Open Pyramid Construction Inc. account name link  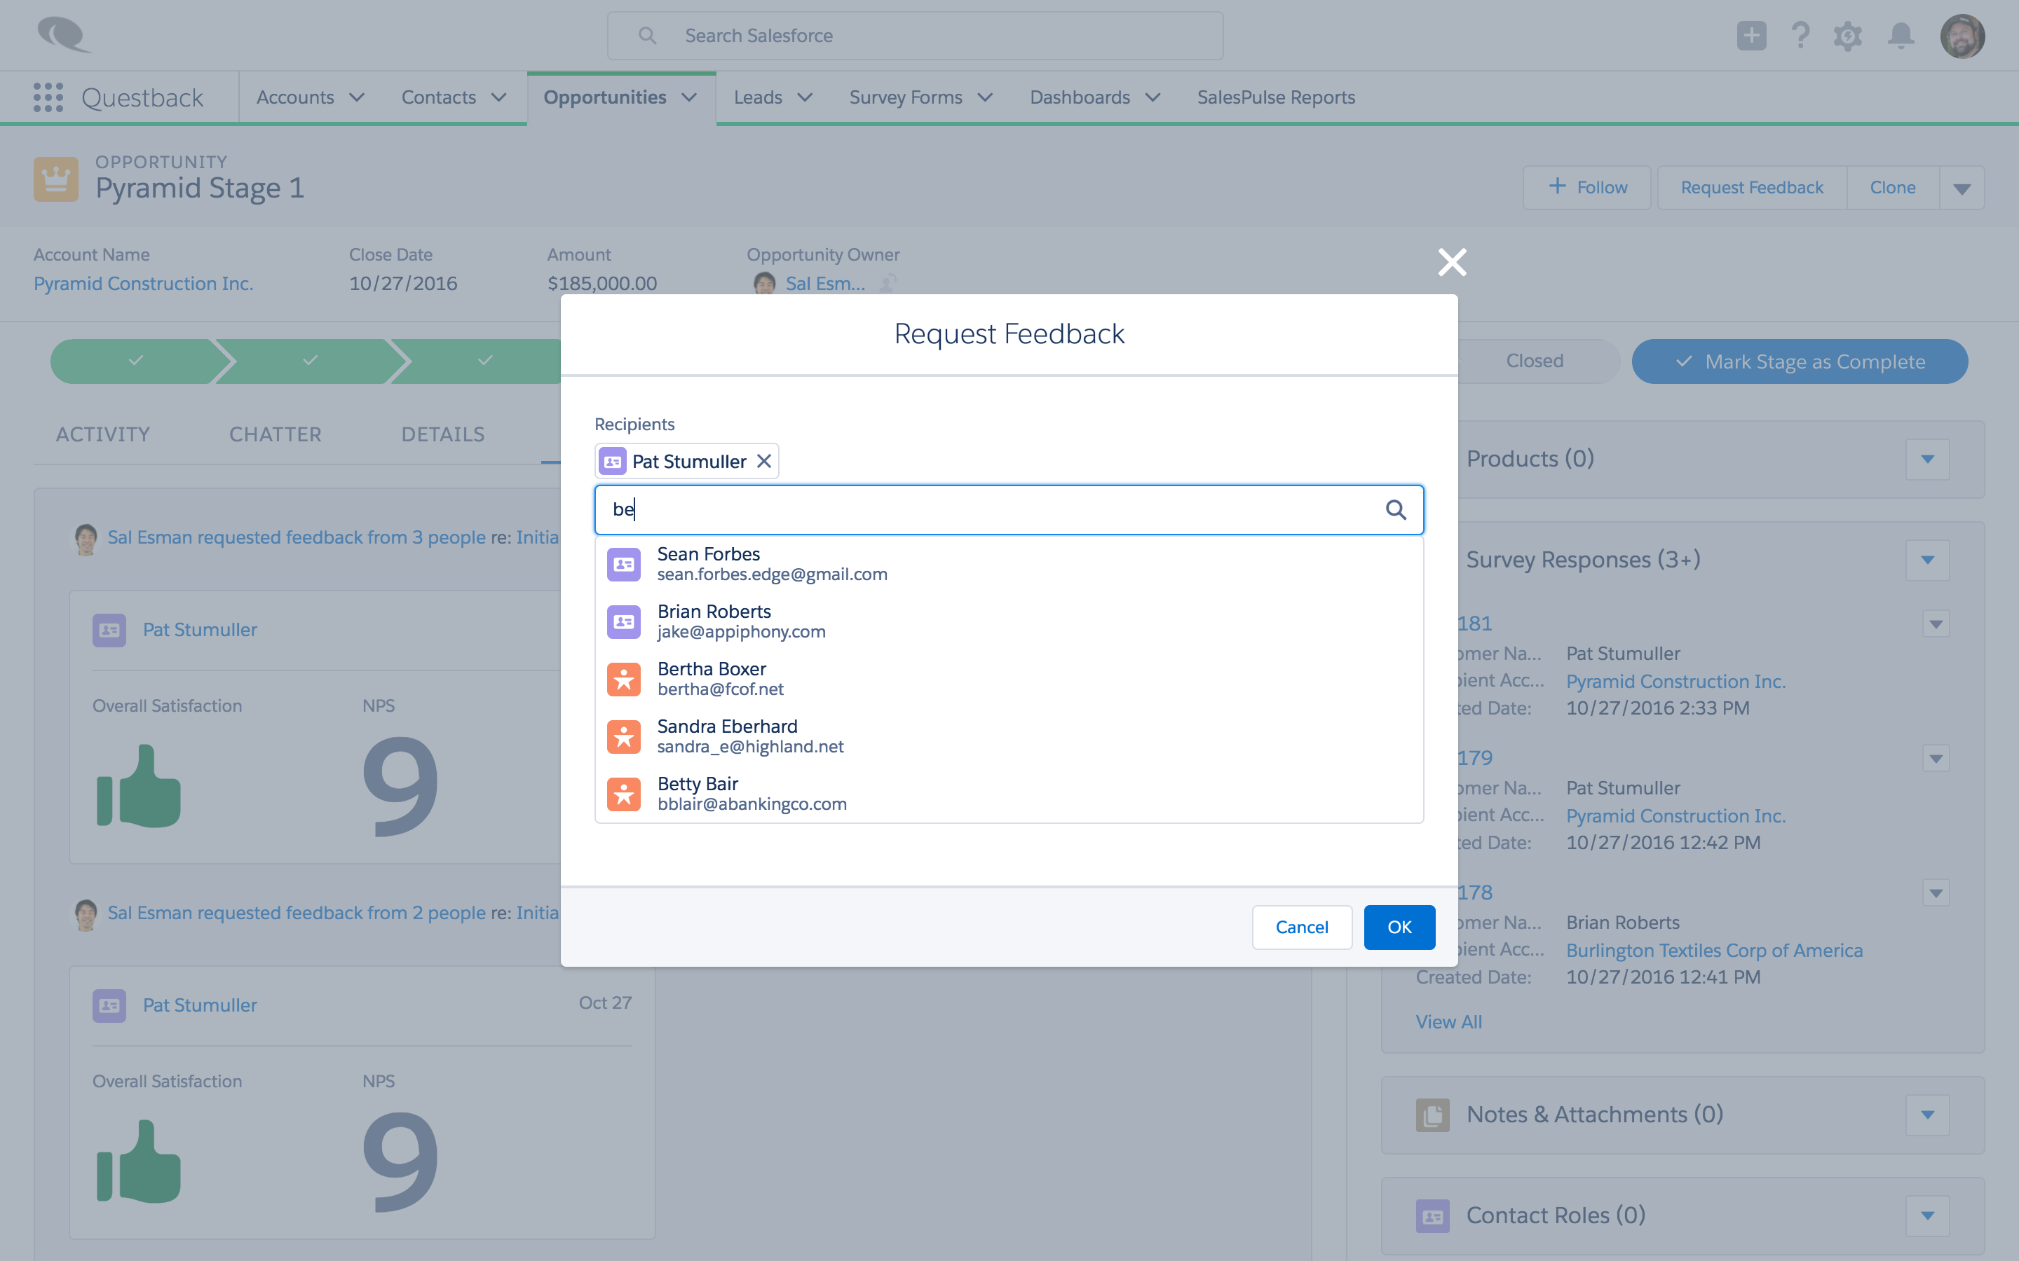point(144,284)
